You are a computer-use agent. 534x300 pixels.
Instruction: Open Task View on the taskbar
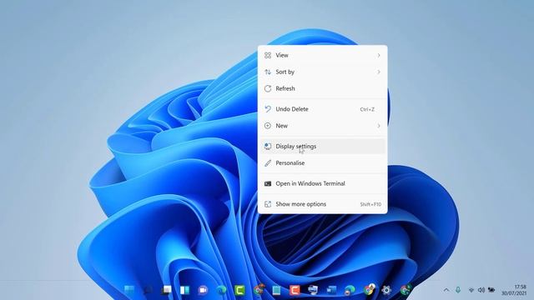click(x=166, y=290)
